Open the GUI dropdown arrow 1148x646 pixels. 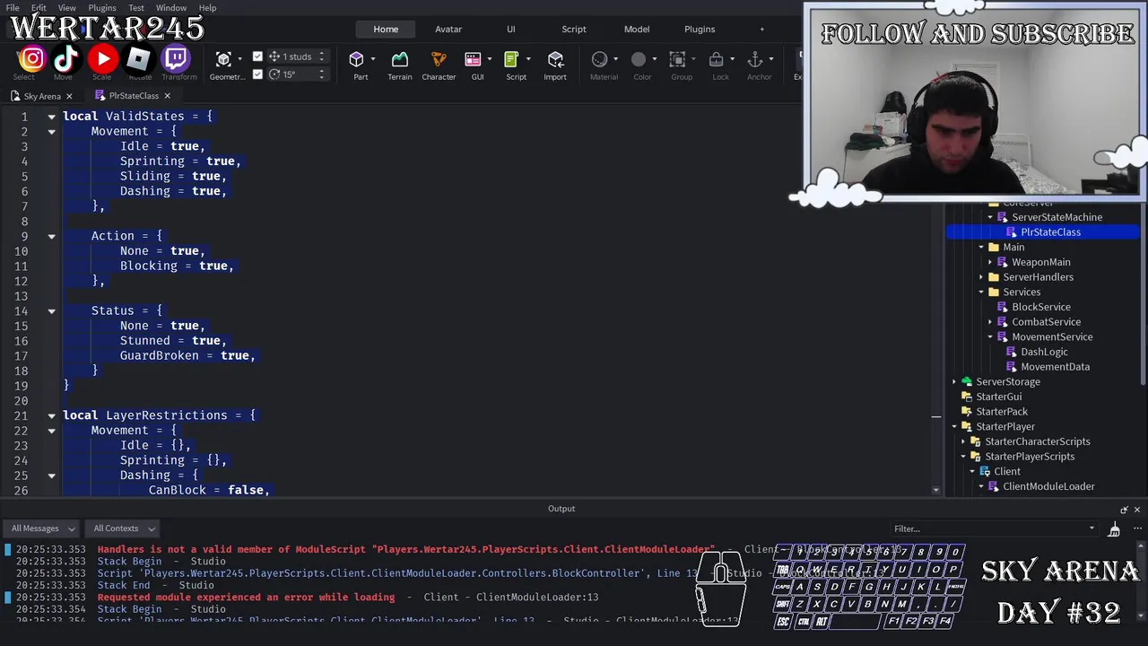490,59
